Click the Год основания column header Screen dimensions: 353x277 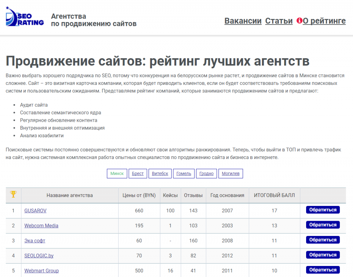pyautogui.click(x=227, y=195)
